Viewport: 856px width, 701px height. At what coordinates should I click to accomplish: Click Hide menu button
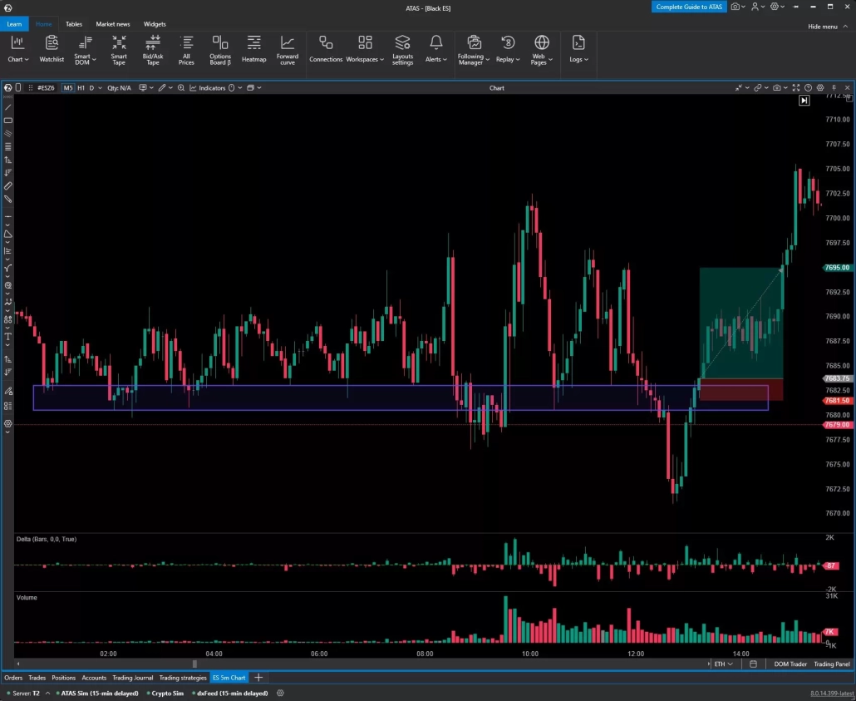[828, 27]
